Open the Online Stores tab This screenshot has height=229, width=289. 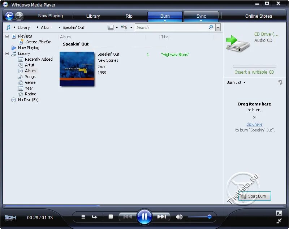point(259,16)
